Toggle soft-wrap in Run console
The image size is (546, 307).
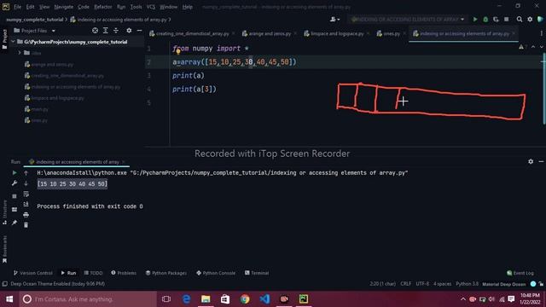tap(26, 194)
